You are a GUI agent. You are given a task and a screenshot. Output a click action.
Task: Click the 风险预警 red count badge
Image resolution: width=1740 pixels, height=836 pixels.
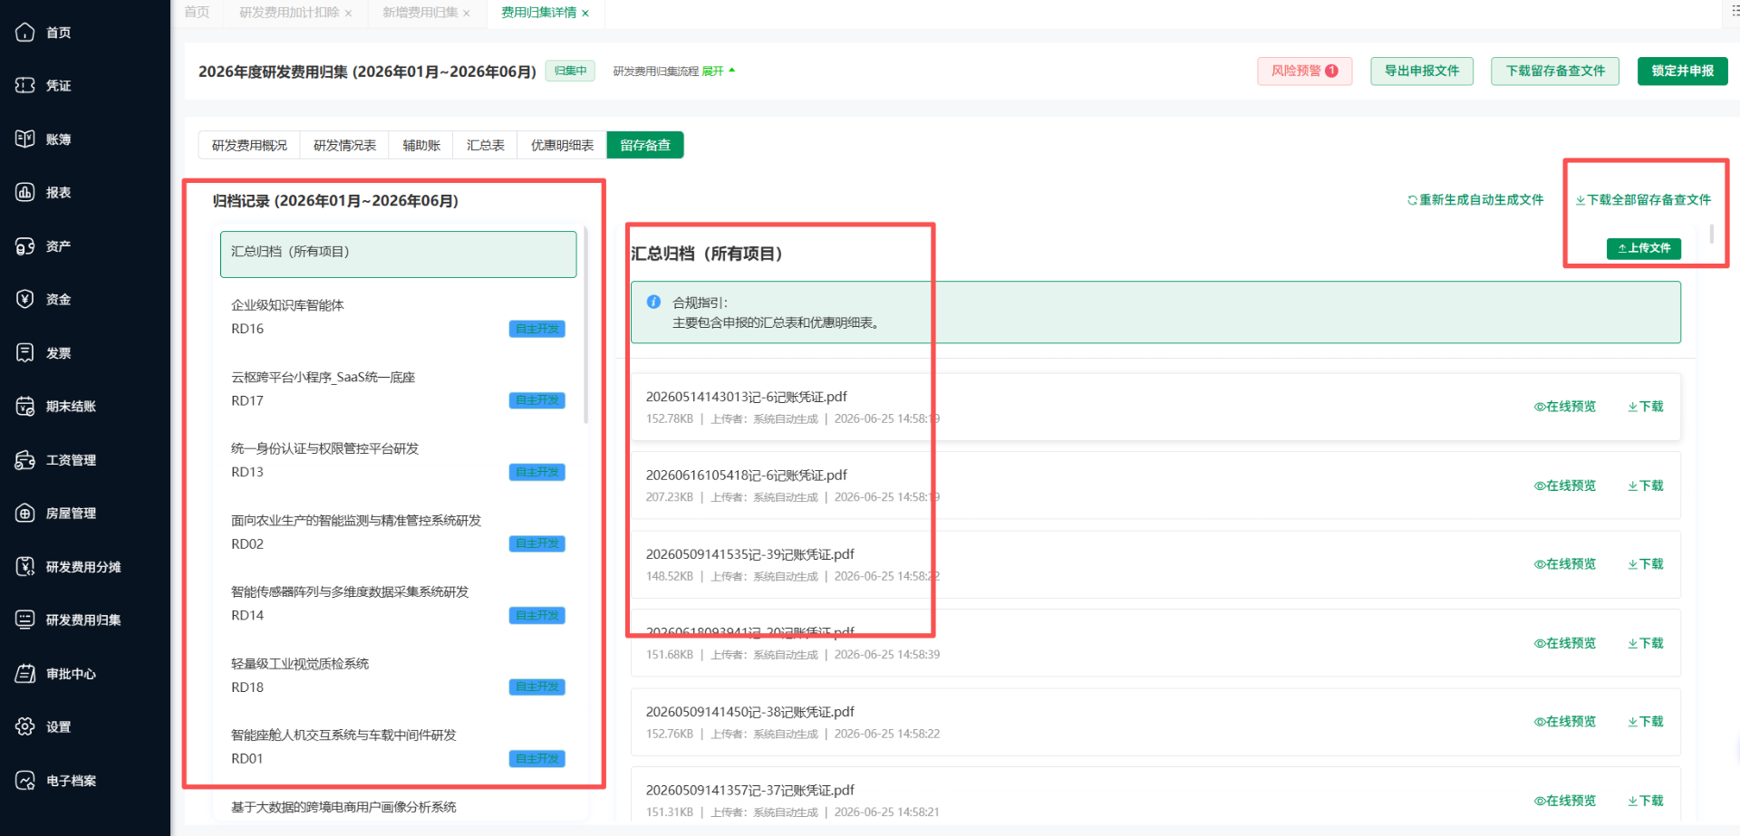tap(1331, 71)
